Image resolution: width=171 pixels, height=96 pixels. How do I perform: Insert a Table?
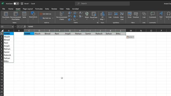(x=24, y=15)
